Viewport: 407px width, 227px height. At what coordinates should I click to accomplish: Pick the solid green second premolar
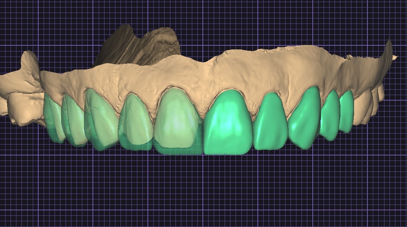pos(347,111)
